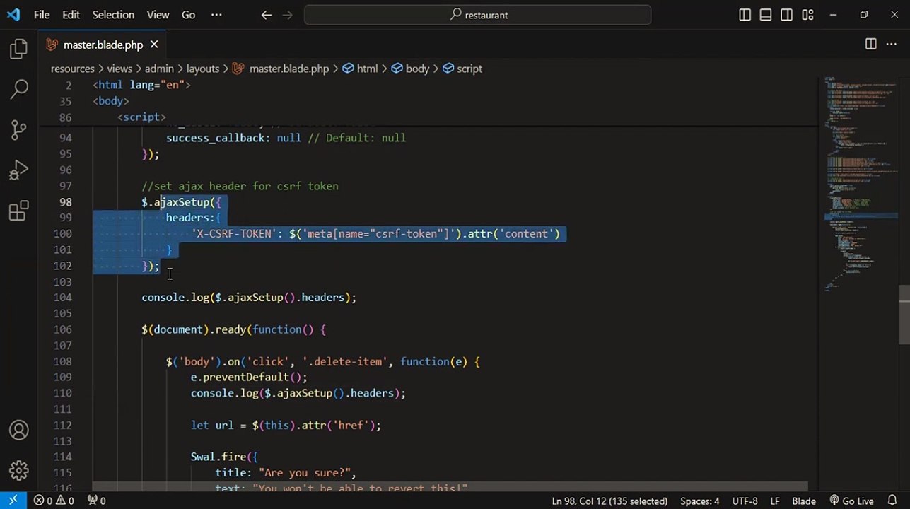Open Run and Debug view

click(x=19, y=170)
